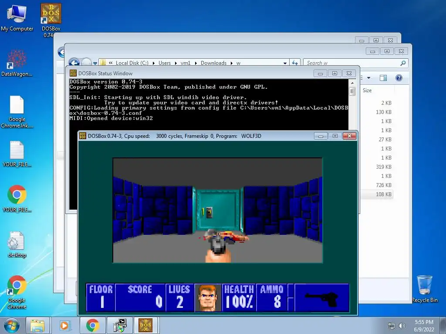Click the network tray icon

click(392, 326)
